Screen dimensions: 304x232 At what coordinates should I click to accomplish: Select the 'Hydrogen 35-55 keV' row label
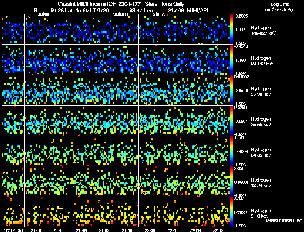tap(261, 122)
